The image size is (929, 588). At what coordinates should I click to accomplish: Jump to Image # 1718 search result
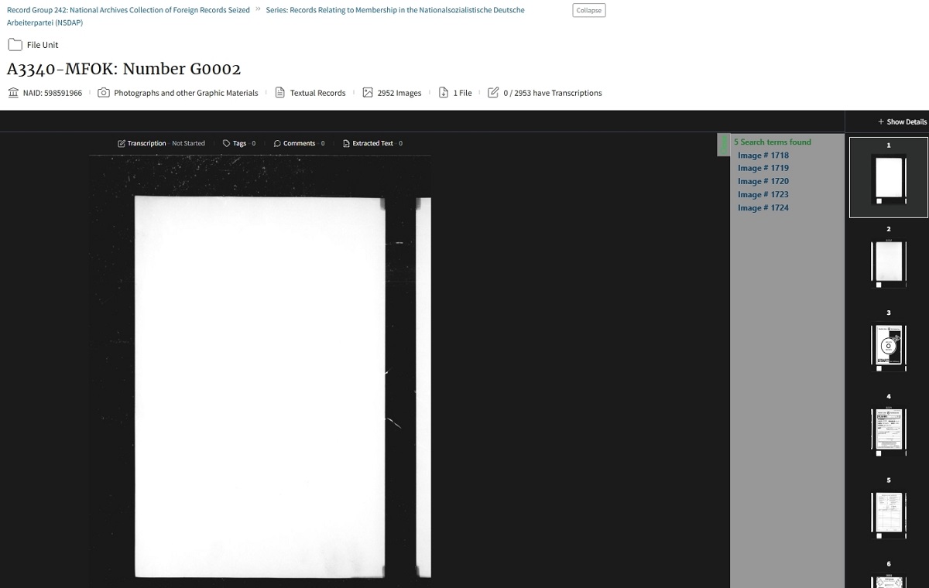tap(763, 155)
